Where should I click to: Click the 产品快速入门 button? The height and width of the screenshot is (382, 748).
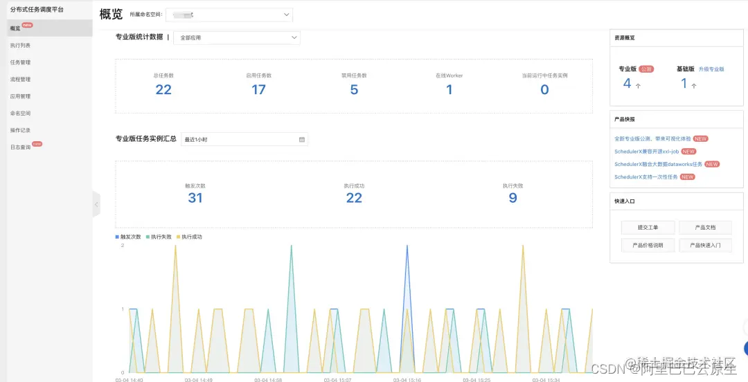705,245
